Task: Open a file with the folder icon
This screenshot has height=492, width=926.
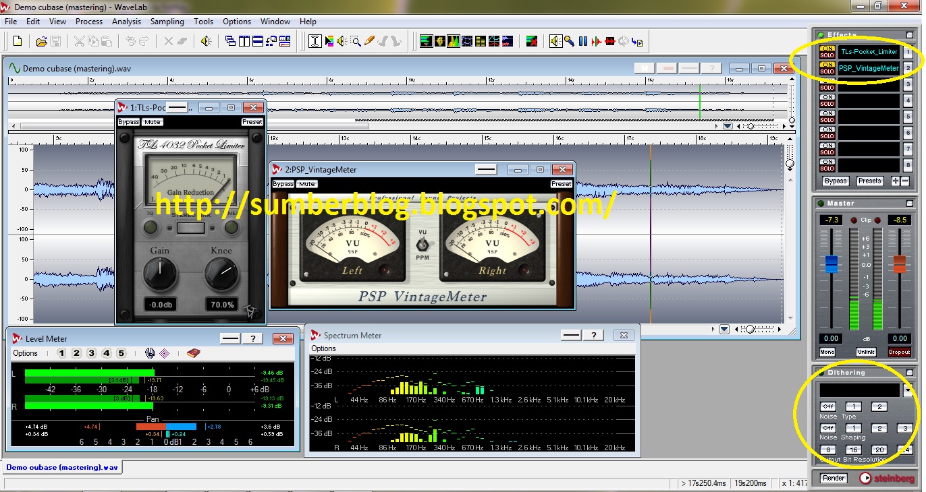Action: [x=41, y=41]
